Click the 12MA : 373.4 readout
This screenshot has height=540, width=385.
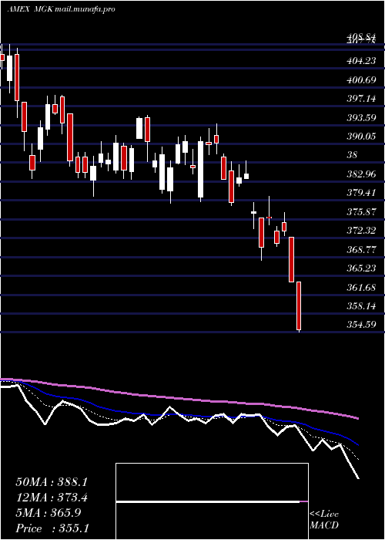pyautogui.click(x=52, y=498)
